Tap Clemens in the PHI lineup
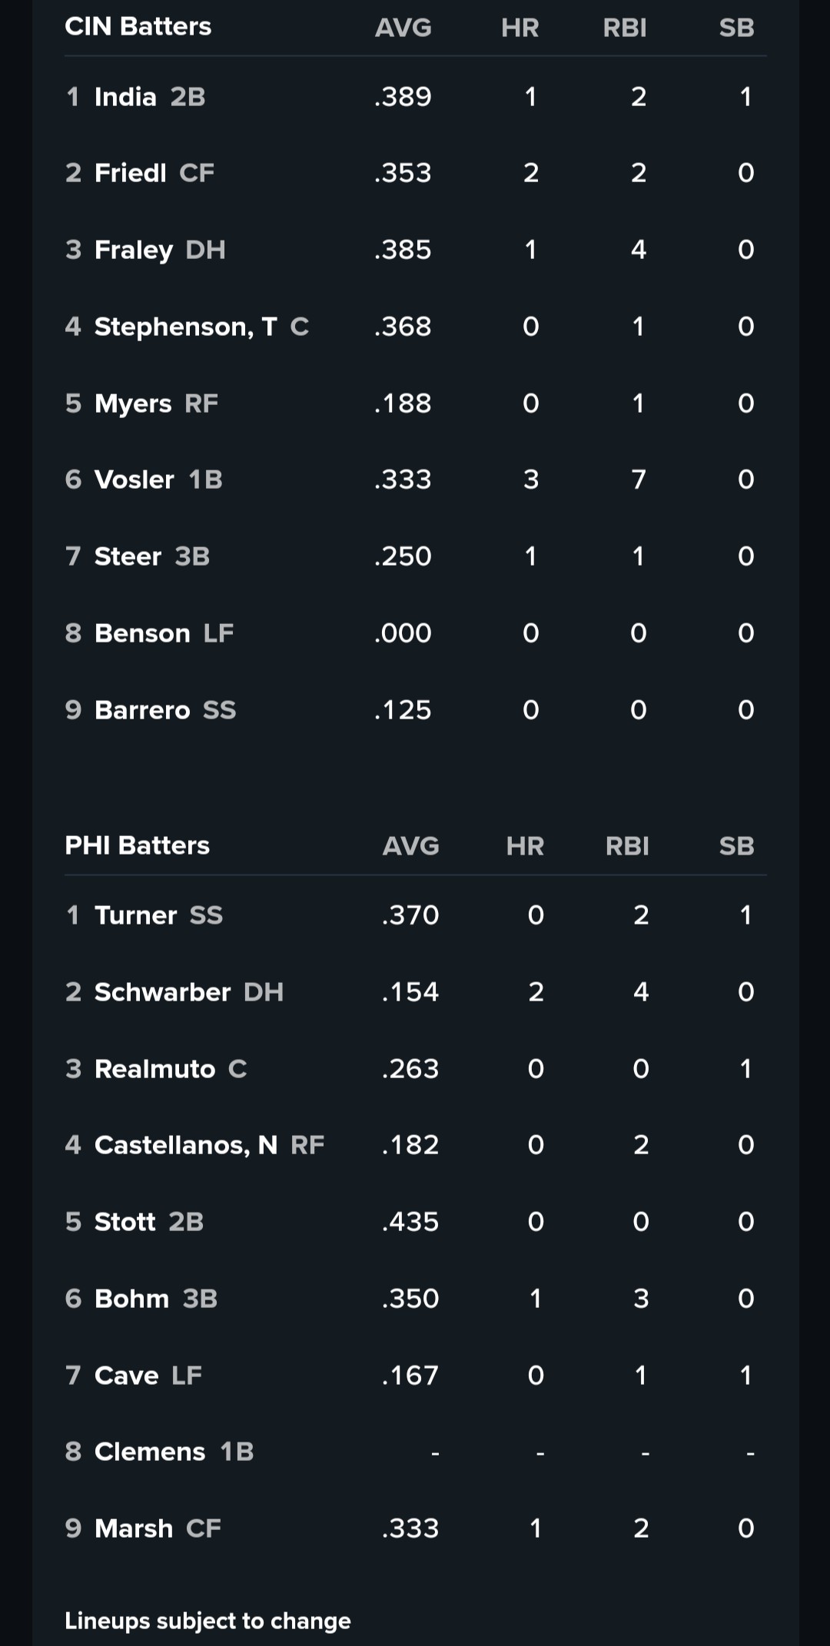Screen dimensions: 830x1646 point(150,1452)
